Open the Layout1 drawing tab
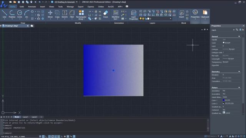This screenshot has height=138, width=246. click(x=25, y=117)
